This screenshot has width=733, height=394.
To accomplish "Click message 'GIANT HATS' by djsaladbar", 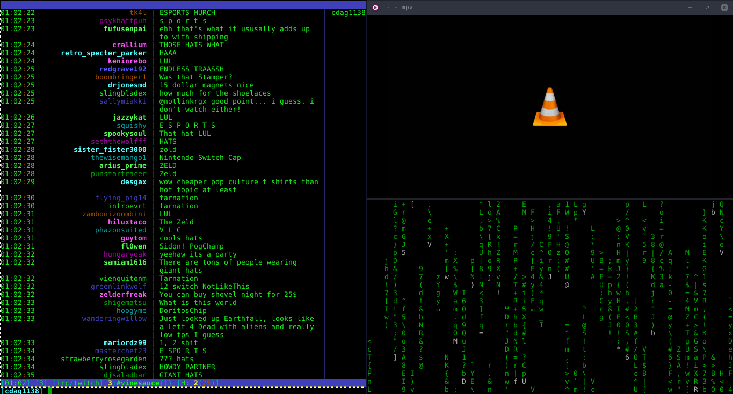I will (x=181, y=375).
